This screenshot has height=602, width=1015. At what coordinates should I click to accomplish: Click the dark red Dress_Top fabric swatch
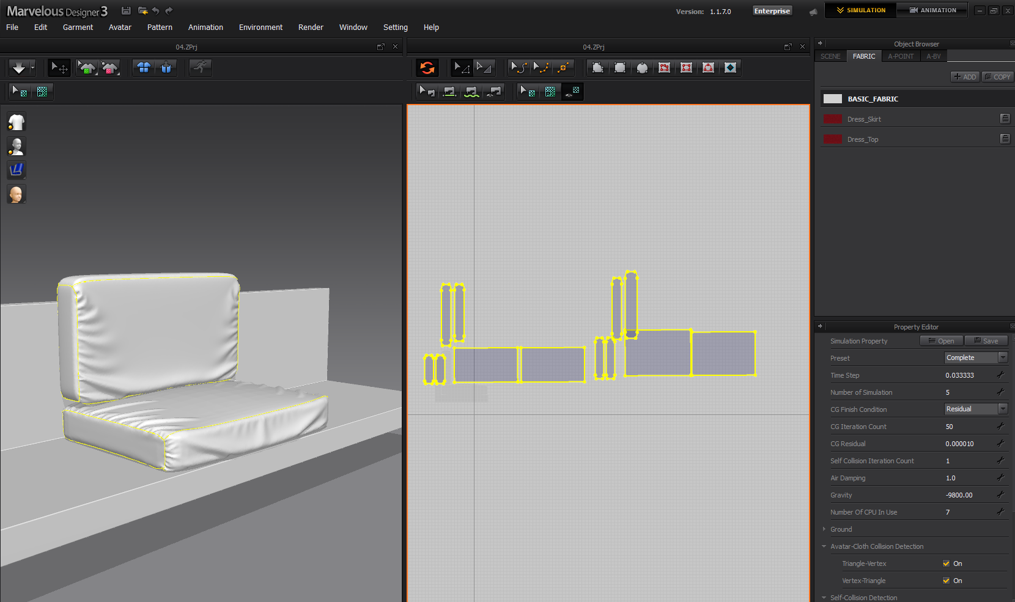click(833, 139)
